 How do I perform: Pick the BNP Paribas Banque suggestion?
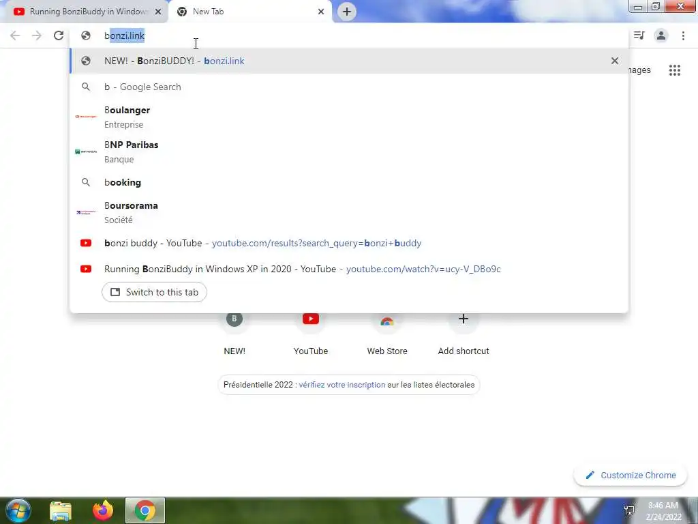(x=349, y=151)
